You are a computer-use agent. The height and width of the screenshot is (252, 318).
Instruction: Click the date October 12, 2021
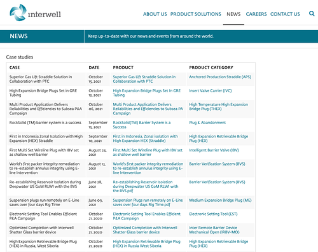(x=96, y=93)
